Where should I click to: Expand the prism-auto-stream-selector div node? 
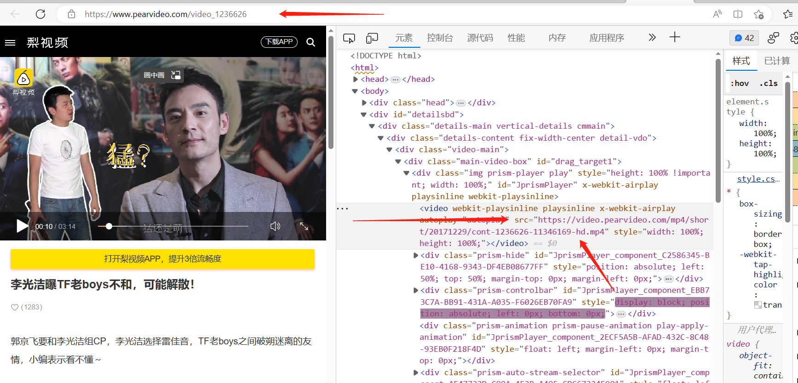[x=416, y=373]
